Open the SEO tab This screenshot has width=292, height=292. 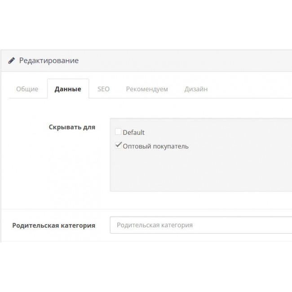pyautogui.click(x=103, y=89)
